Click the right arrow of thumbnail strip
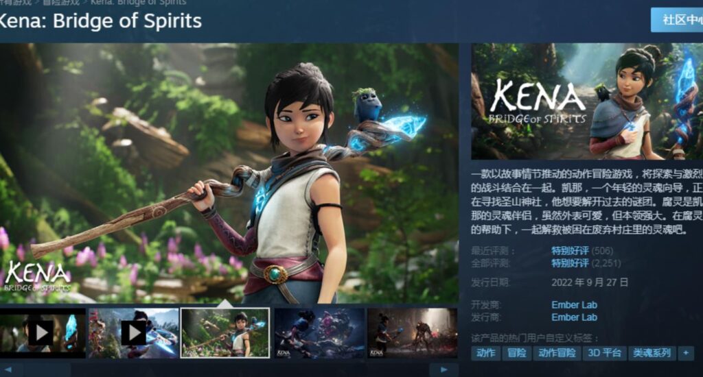Image resolution: width=703 pixels, height=377 pixels. 444,370
